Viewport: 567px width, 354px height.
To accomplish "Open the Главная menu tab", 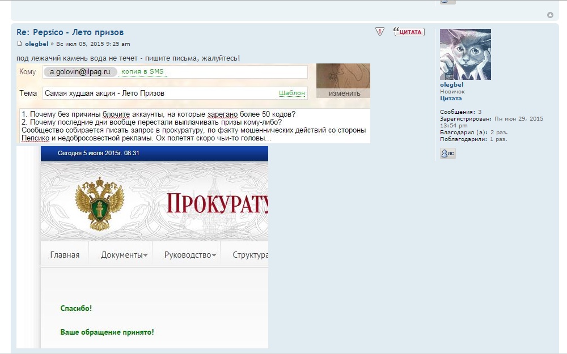I will (65, 255).
